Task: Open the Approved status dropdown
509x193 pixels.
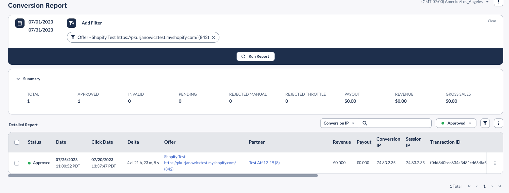Action: (456, 123)
